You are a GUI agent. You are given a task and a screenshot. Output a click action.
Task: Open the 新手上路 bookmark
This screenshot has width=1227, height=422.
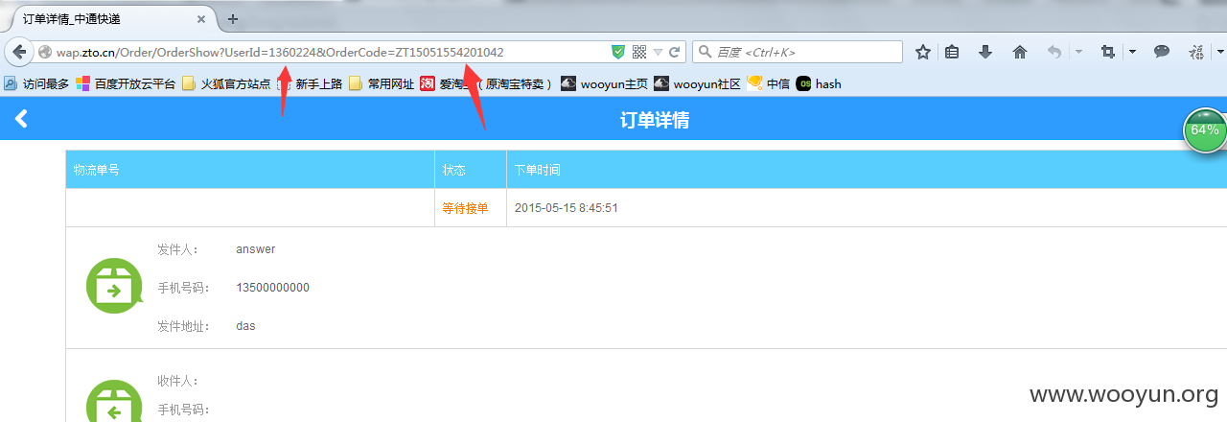click(311, 83)
